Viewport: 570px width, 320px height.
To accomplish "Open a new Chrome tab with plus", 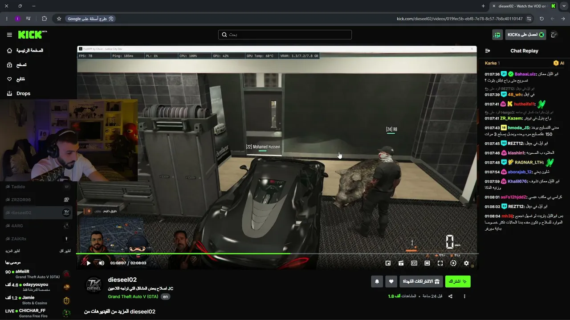I will [x=483, y=6].
